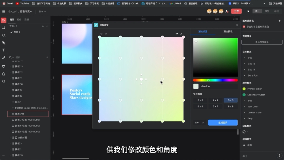Open the hamburger main menu
This screenshot has width=284, height=160.
click(x=4, y=11)
